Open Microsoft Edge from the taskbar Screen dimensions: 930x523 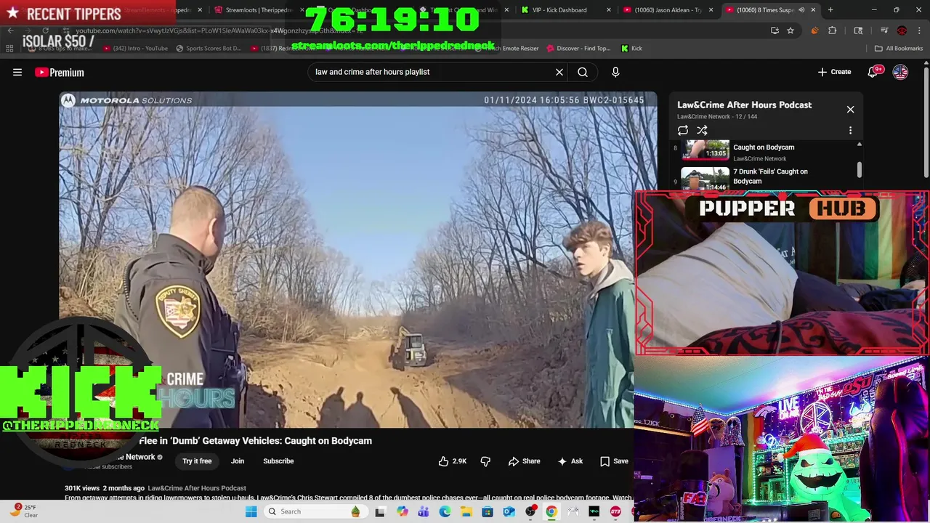445,511
